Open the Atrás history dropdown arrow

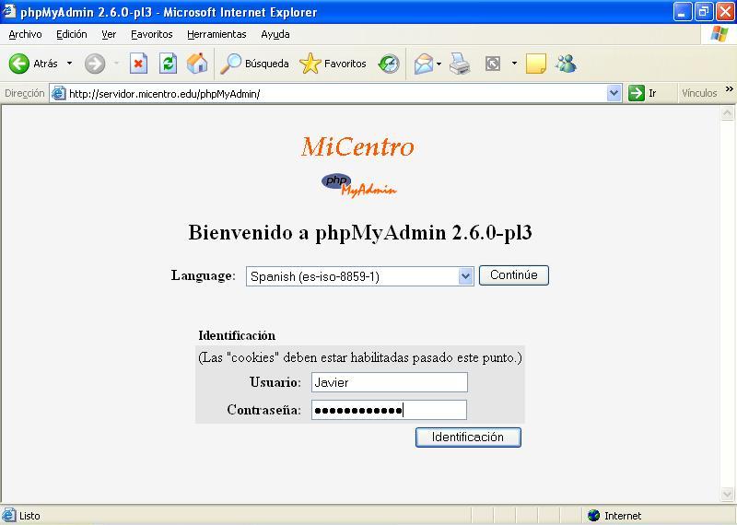pyautogui.click(x=69, y=64)
